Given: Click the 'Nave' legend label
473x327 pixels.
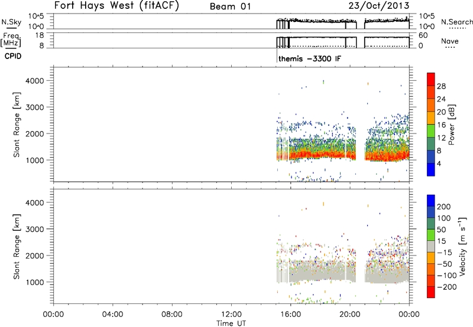Looking at the screenshot, I should pyautogui.click(x=450, y=41).
